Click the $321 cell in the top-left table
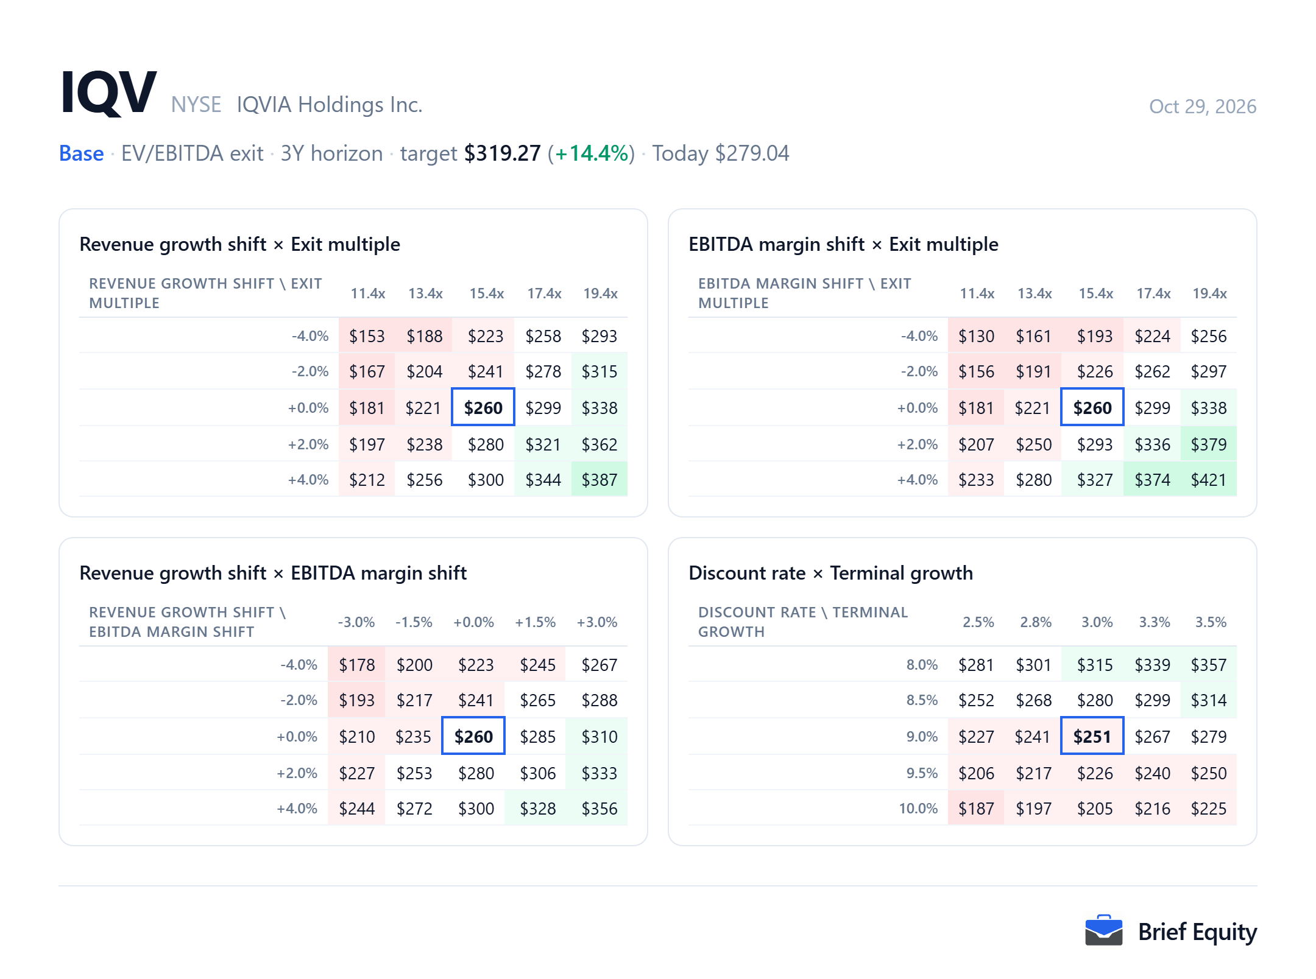 pyautogui.click(x=543, y=444)
